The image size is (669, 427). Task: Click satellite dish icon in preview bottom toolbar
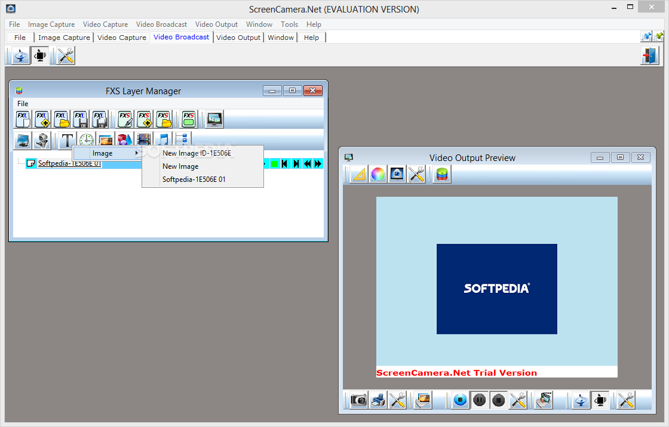[581, 400]
